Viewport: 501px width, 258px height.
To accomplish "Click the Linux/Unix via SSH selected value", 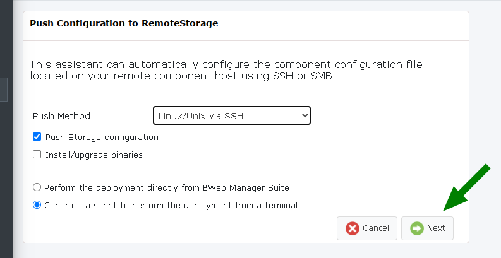I will pyautogui.click(x=201, y=116).
